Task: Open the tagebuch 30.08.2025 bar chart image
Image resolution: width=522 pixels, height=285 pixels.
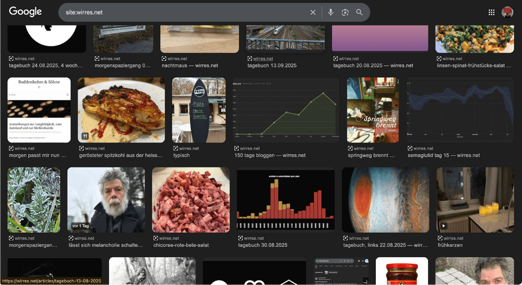Action: [x=285, y=200]
